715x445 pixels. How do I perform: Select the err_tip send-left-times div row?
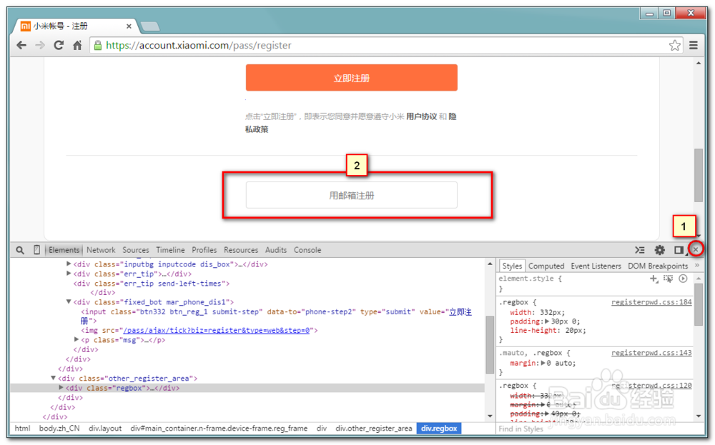(x=152, y=284)
